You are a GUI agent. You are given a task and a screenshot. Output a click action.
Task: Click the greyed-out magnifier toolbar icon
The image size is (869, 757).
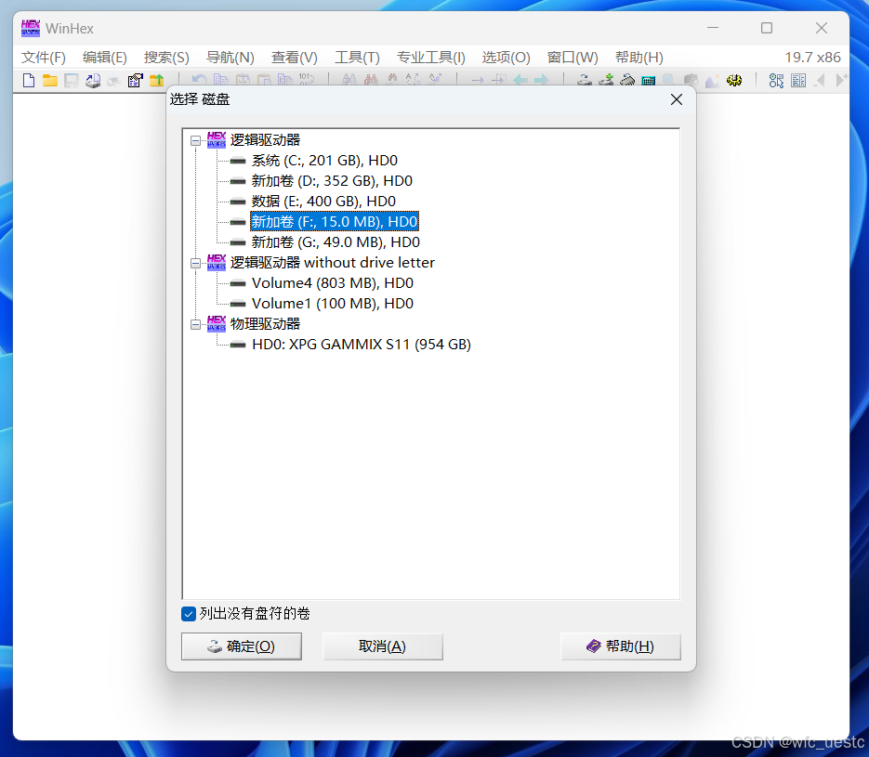click(x=669, y=80)
